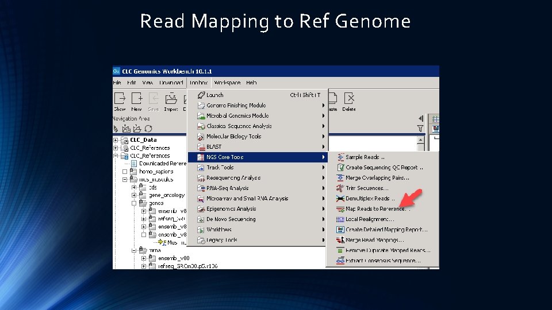This screenshot has width=552, height=310.
Task: Open the Track Tools submenu arrow
Action: 323,168
